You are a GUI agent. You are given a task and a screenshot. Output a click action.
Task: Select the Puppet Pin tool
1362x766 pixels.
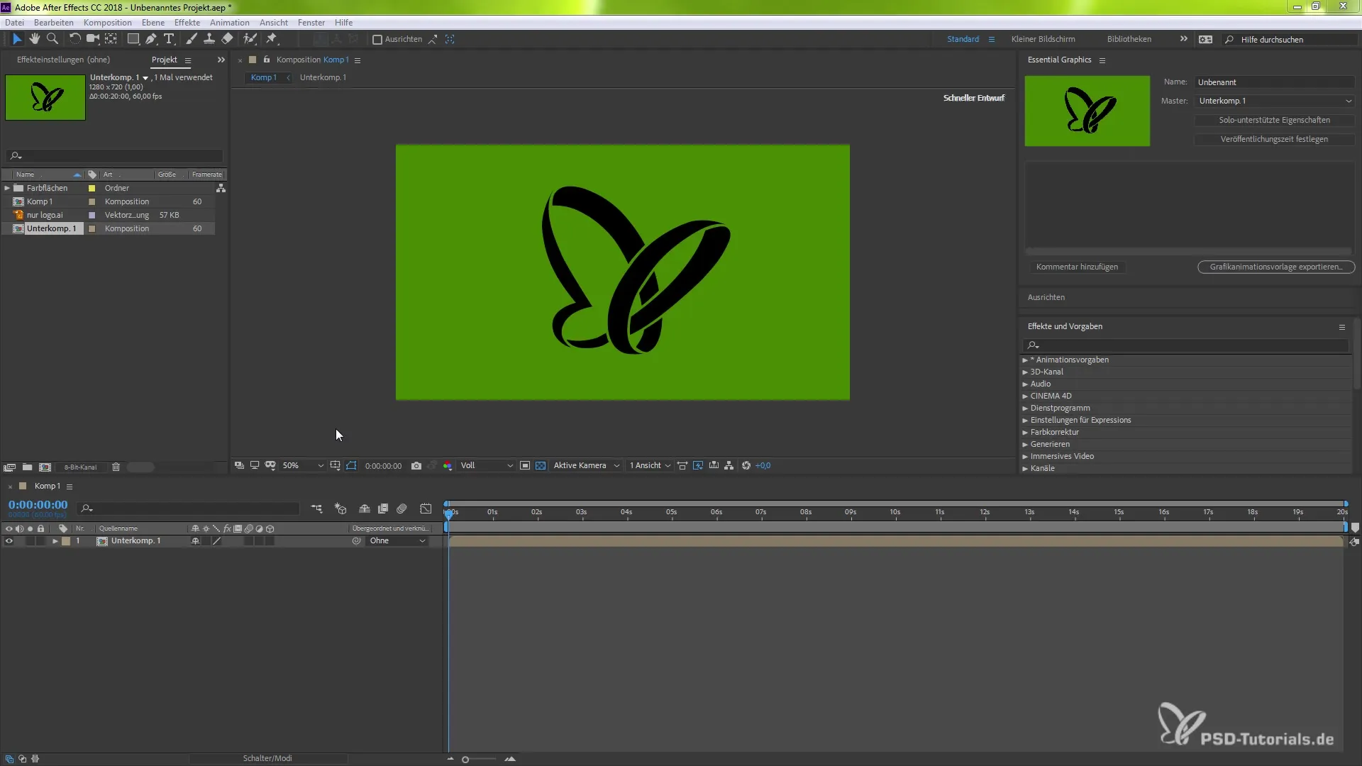pyautogui.click(x=272, y=39)
